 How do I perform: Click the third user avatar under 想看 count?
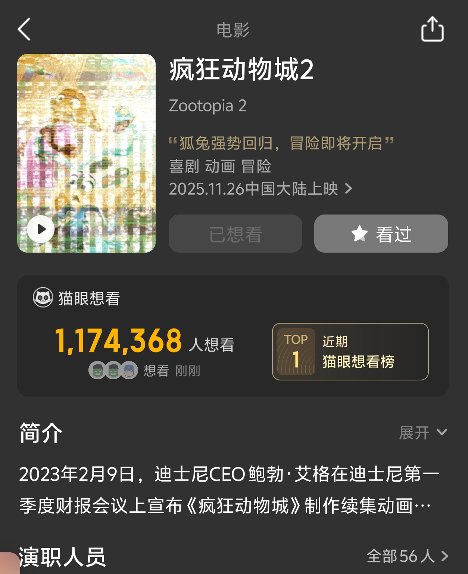[129, 370]
